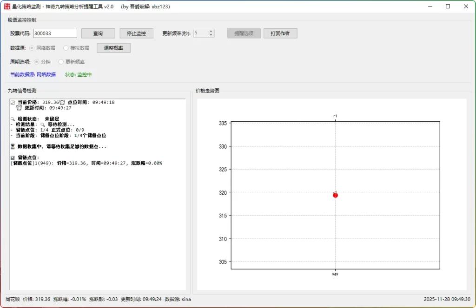Click inside the 股票代码 input field

tap(55, 33)
